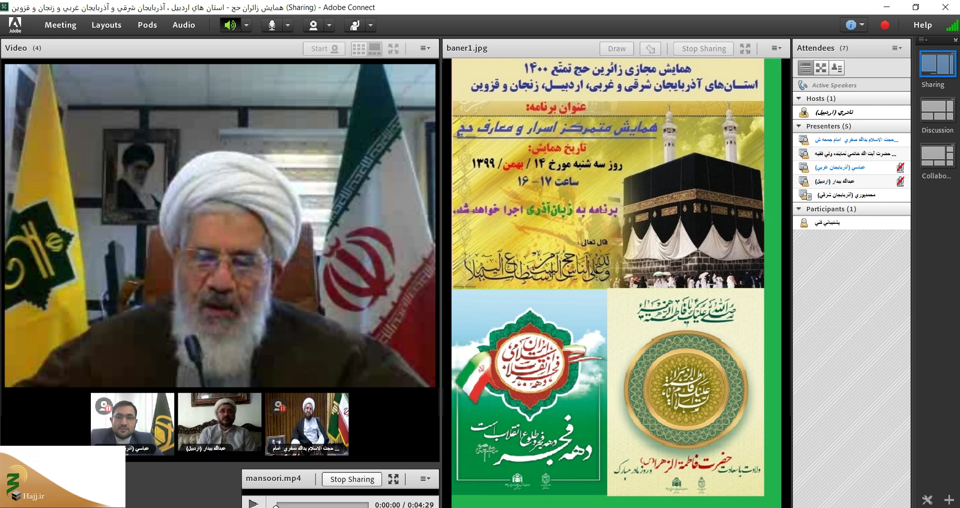Click presenter icon of حضرت آيت الله خاتمي
This screenshot has width=960, height=508.
804,154
